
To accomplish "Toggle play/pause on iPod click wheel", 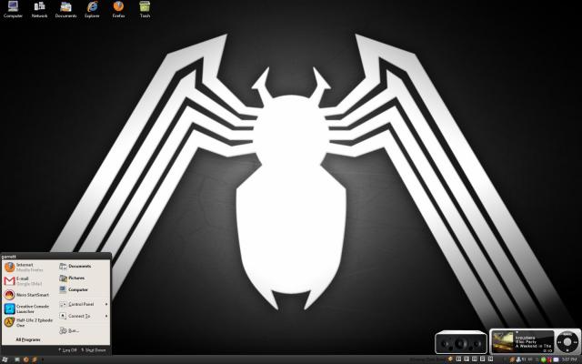I will click(x=567, y=350).
